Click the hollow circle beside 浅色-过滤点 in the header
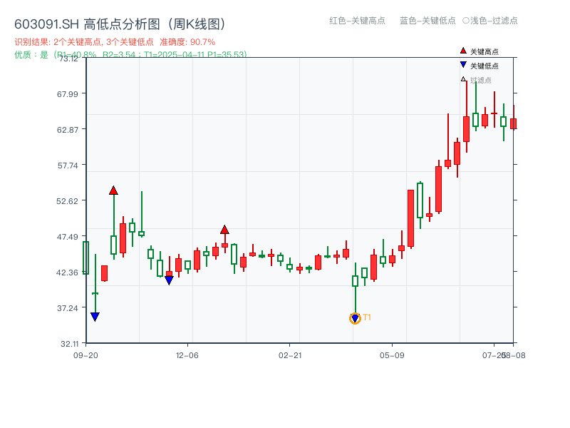Viewport: 570px width, 428px height. point(467,21)
